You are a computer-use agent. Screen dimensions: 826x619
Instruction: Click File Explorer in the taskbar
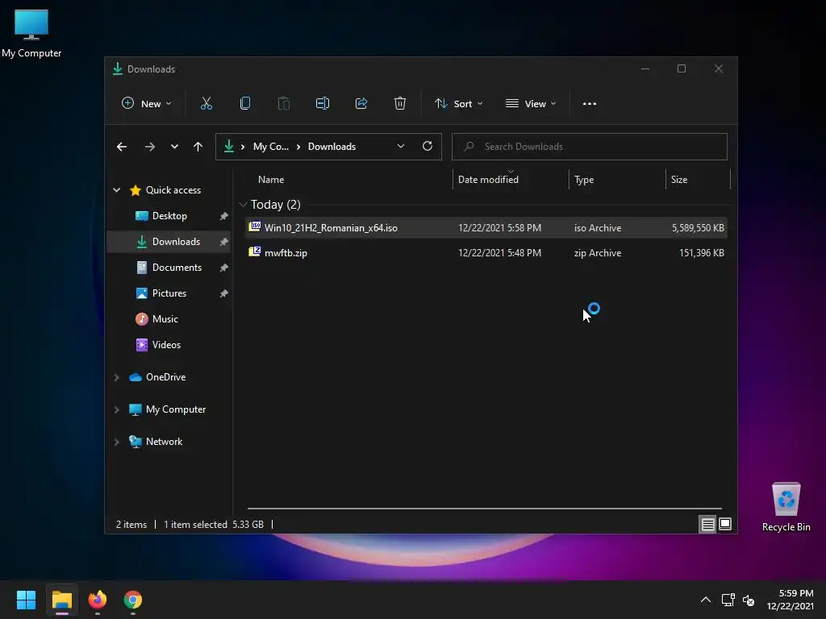coord(62,600)
